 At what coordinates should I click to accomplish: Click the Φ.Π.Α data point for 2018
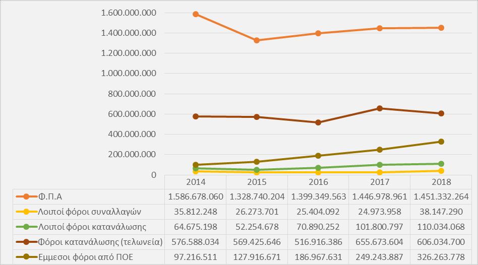click(x=441, y=28)
